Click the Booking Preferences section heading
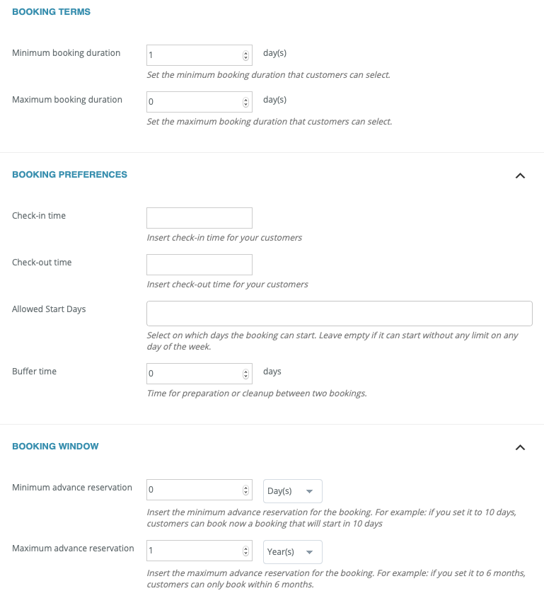Image resolution: width=544 pixels, height=603 pixels. click(x=69, y=174)
